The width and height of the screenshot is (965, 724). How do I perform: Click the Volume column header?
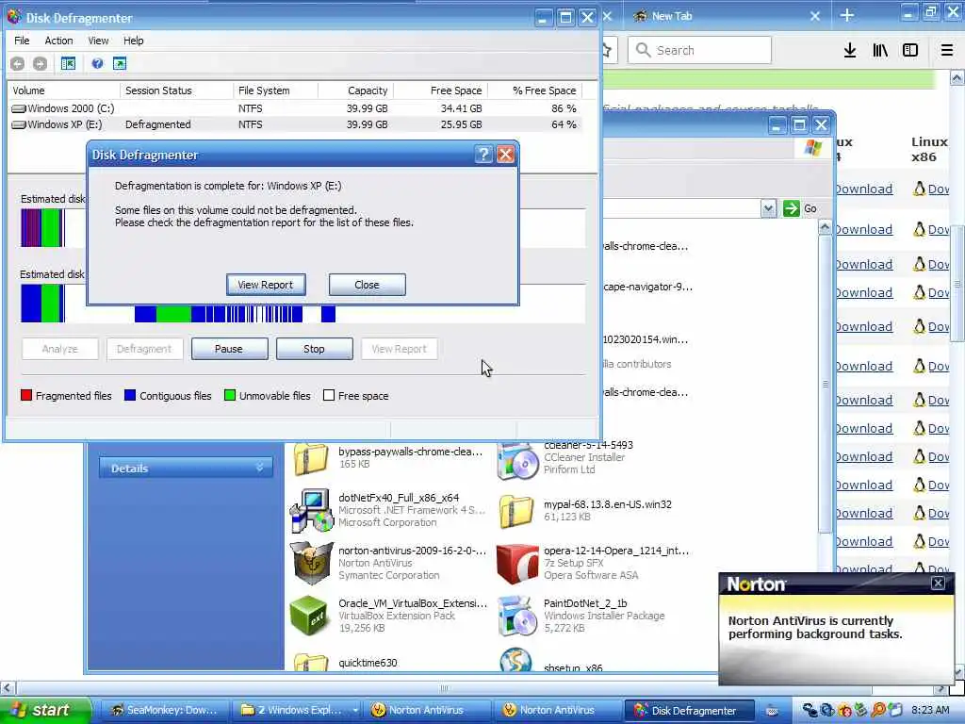pyautogui.click(x=63, y=90)
